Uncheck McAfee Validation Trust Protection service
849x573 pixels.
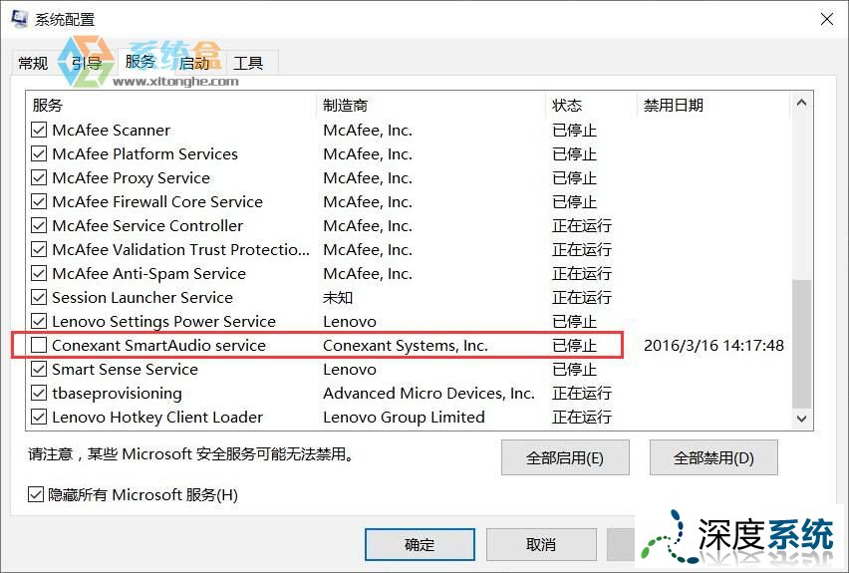[x=39, y=250]
